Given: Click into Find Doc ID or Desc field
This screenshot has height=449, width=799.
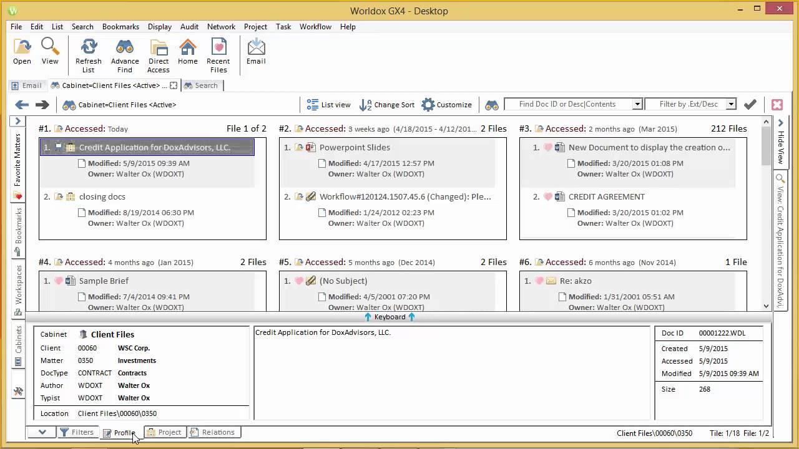Looking at the screenshot, I should tap(568, 105).
